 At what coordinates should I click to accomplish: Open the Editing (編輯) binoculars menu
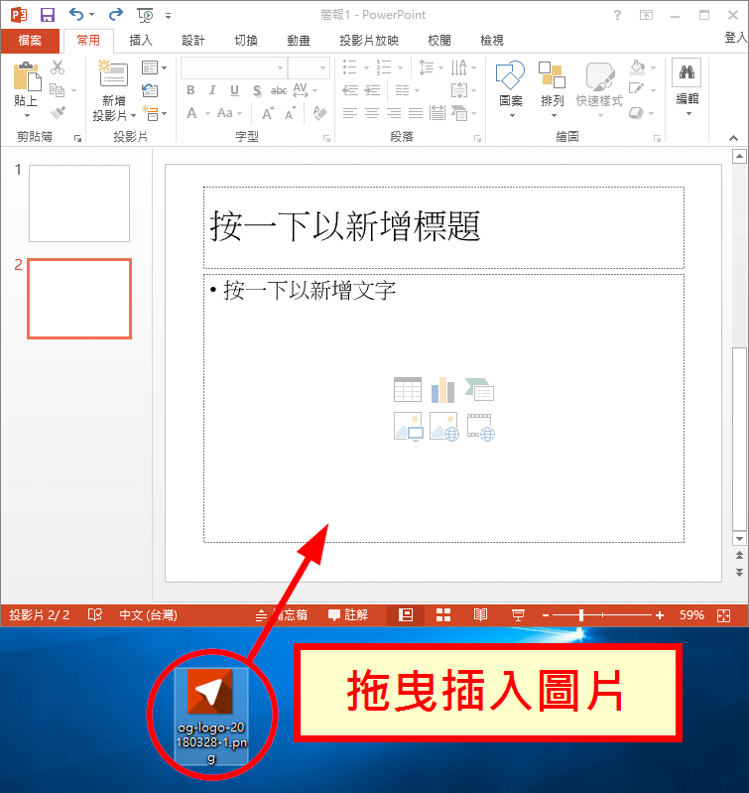point(687,87)
